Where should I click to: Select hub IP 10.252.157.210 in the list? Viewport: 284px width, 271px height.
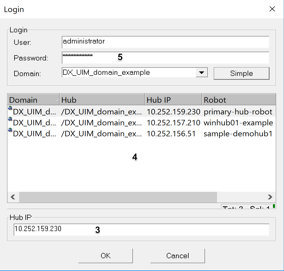pyautogui.click(x=173, y=123)
